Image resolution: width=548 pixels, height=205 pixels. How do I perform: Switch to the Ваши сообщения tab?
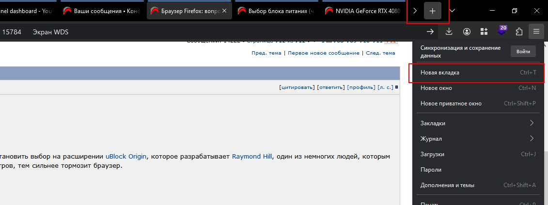101,11
